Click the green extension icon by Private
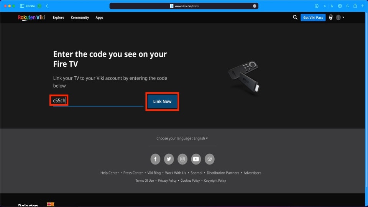Image resolution: width=368 pixels, height=207 pixels. (39, 6)
